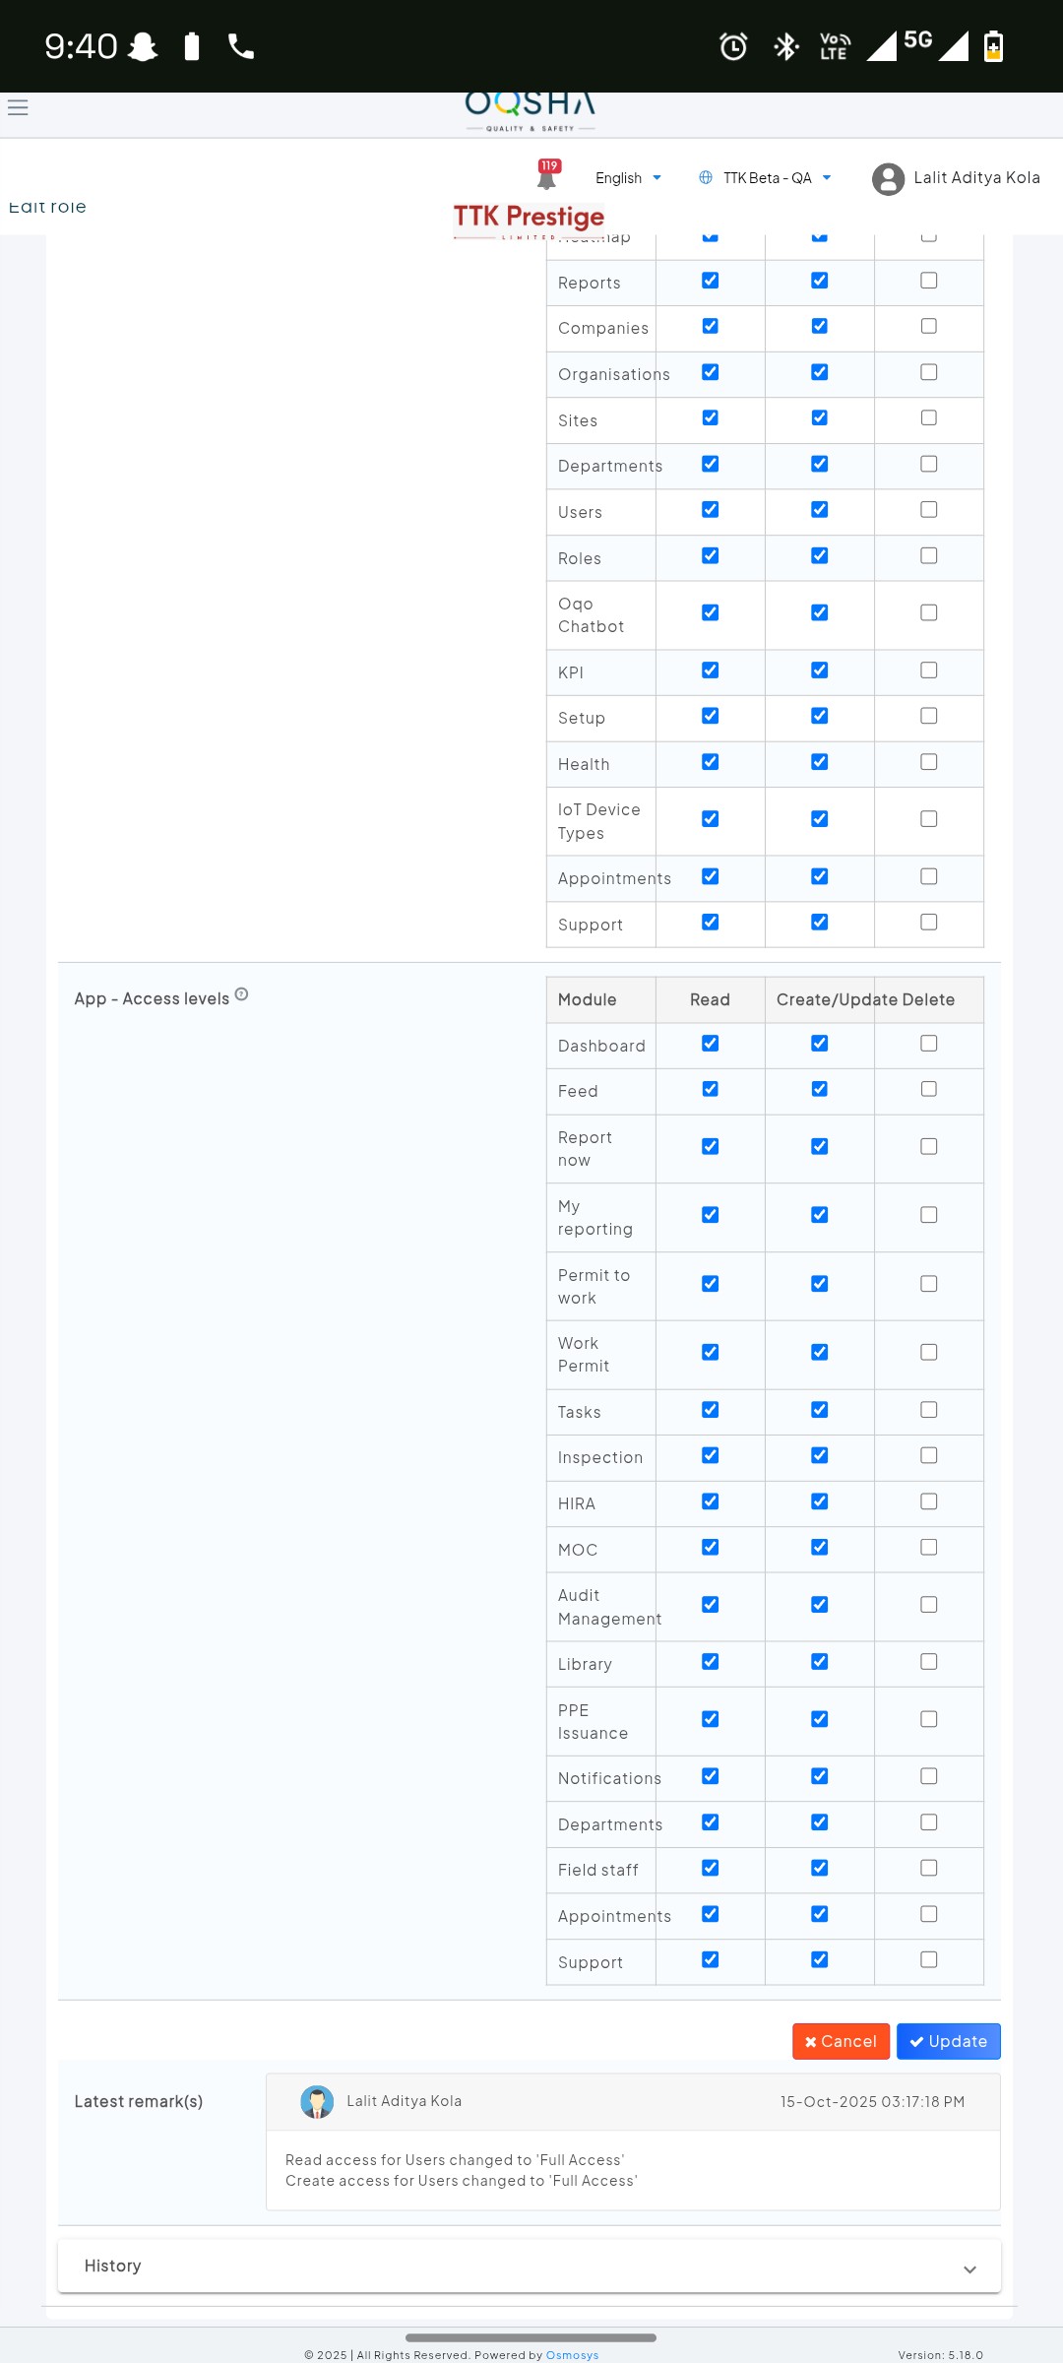This screenshot has height=2363, width=1063.
Task: Open the English language dropdown
Action: (628, 178)
